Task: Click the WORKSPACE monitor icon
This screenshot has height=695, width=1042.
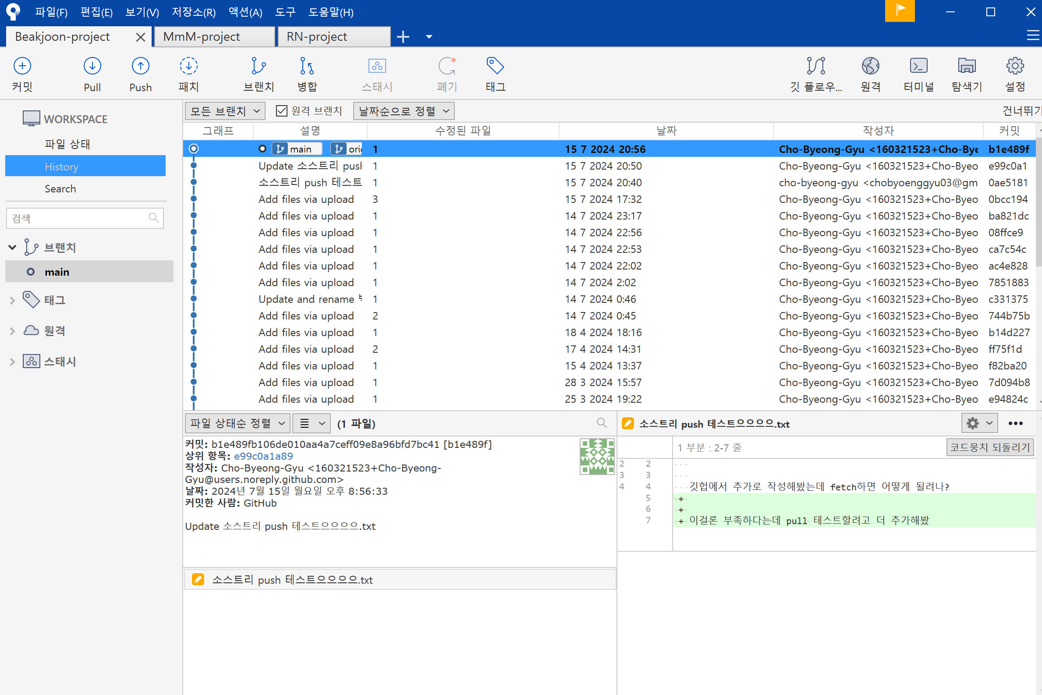Action: 31,119
